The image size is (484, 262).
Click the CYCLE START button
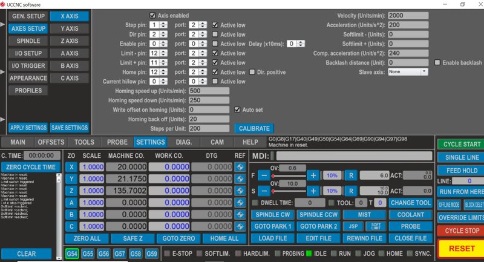pyautogui.click(x=462, y=144)
